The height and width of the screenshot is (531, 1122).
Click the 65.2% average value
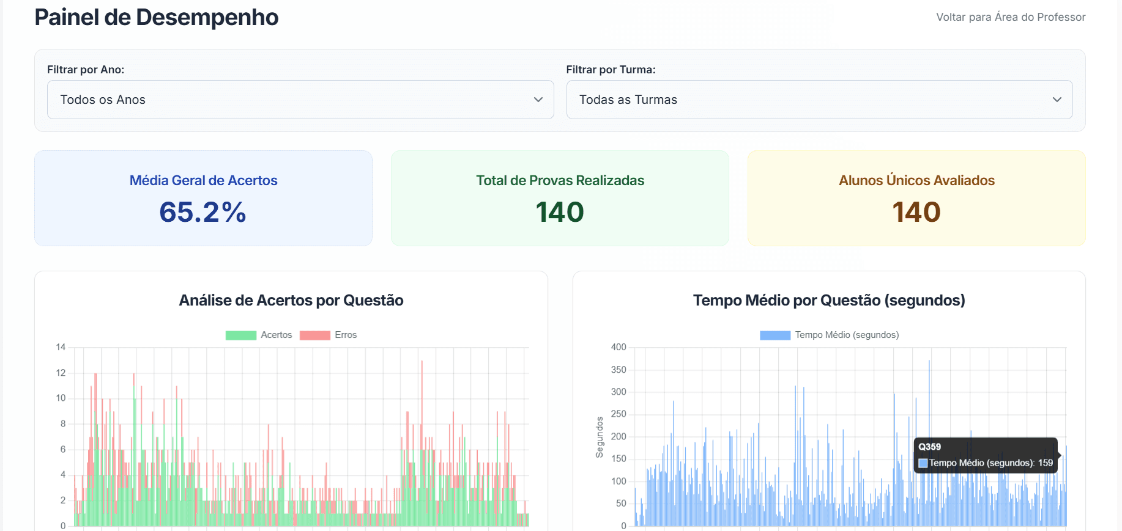(x=202, y=212)
